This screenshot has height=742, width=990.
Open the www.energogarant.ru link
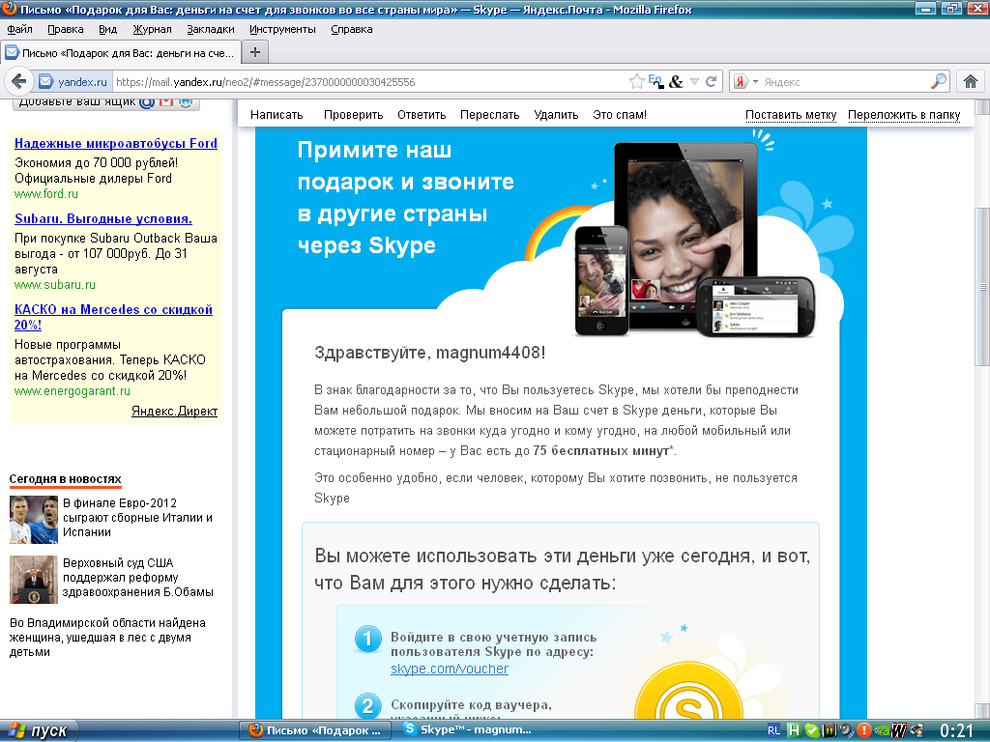(x=73, y=391)
